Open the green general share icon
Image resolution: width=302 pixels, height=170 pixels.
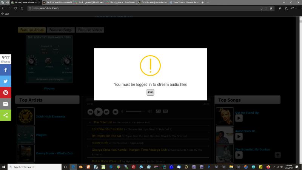click(x=6, y=115)
